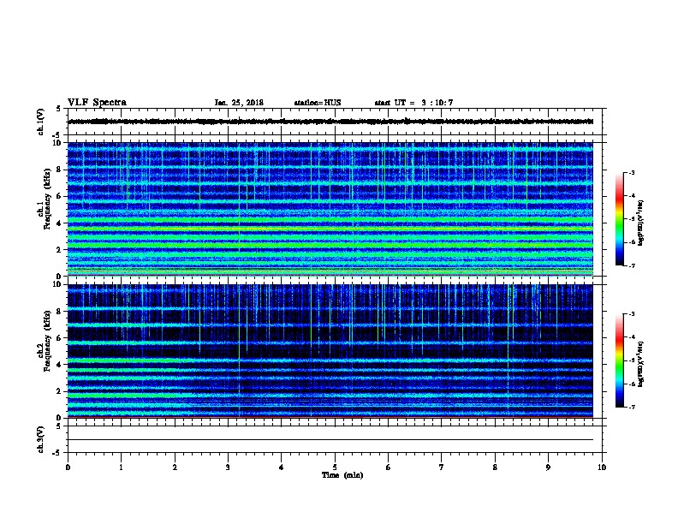678x524 pixels.
Task: Click the ch.1 frequency axis "8" tick label
Action: click(x=59, y=170)
